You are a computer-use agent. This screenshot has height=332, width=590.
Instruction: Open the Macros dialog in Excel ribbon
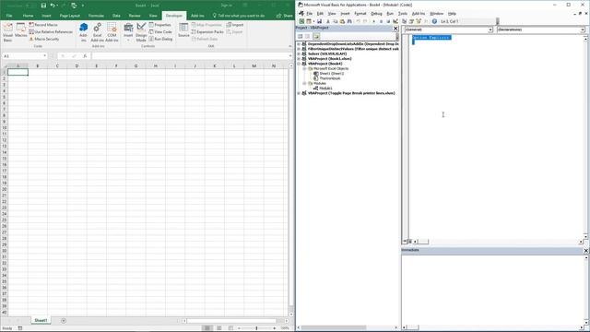tap(20, 30)
